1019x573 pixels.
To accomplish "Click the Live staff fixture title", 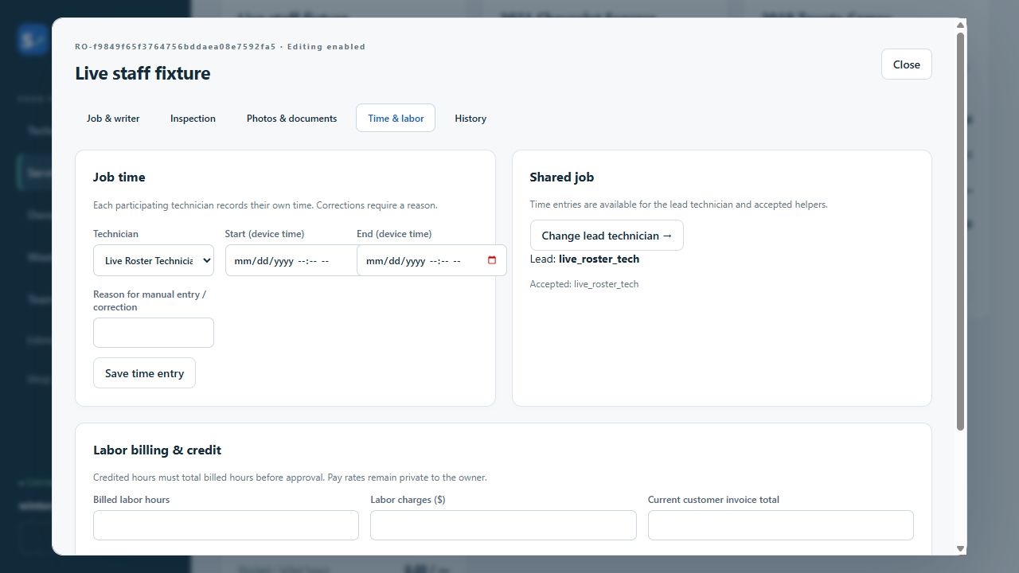I will click(x=143, y=73).
